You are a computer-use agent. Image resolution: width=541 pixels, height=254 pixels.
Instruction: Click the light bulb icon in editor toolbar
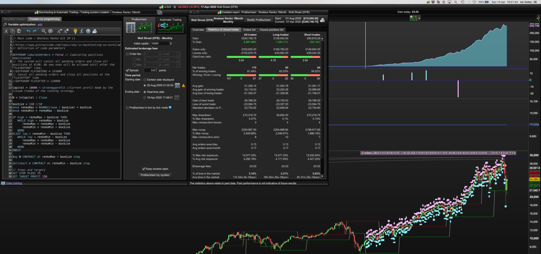75,31
